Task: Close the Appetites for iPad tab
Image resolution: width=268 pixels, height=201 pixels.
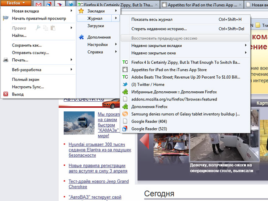Action: tap(240, 5)
